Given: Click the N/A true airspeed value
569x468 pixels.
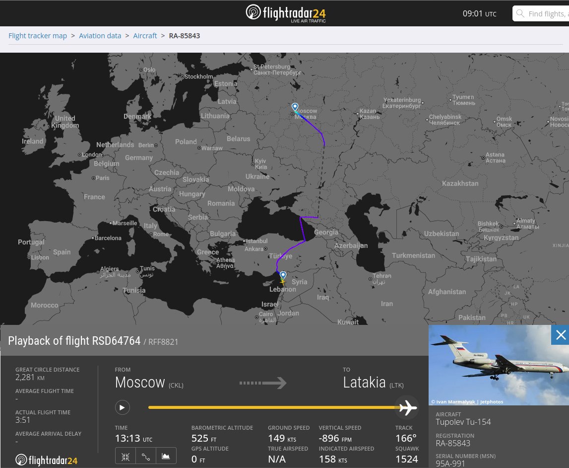Looking at the screenshot, I should point(277,459).
